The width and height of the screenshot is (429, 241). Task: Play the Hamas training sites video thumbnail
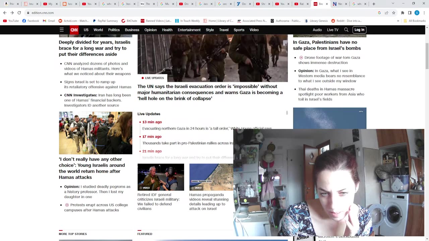(211, 177)
